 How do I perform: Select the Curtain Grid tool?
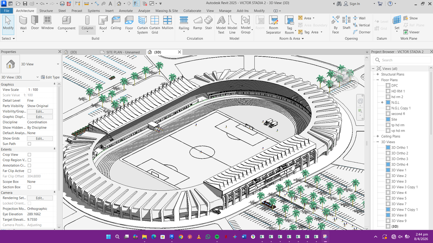pos(155,25)
